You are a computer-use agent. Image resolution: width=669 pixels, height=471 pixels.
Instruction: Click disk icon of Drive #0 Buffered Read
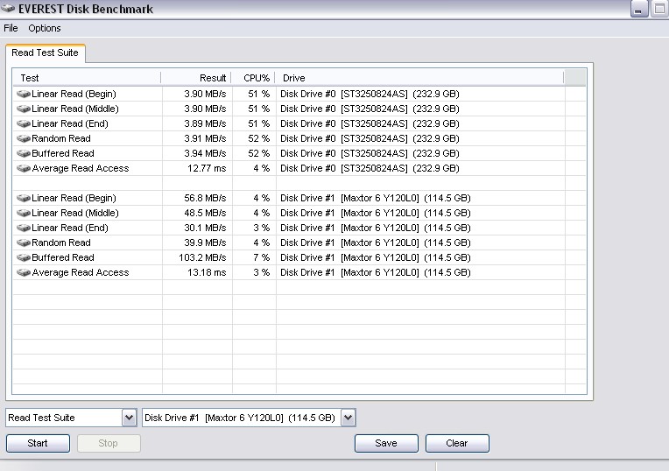[x=24, y=153]
